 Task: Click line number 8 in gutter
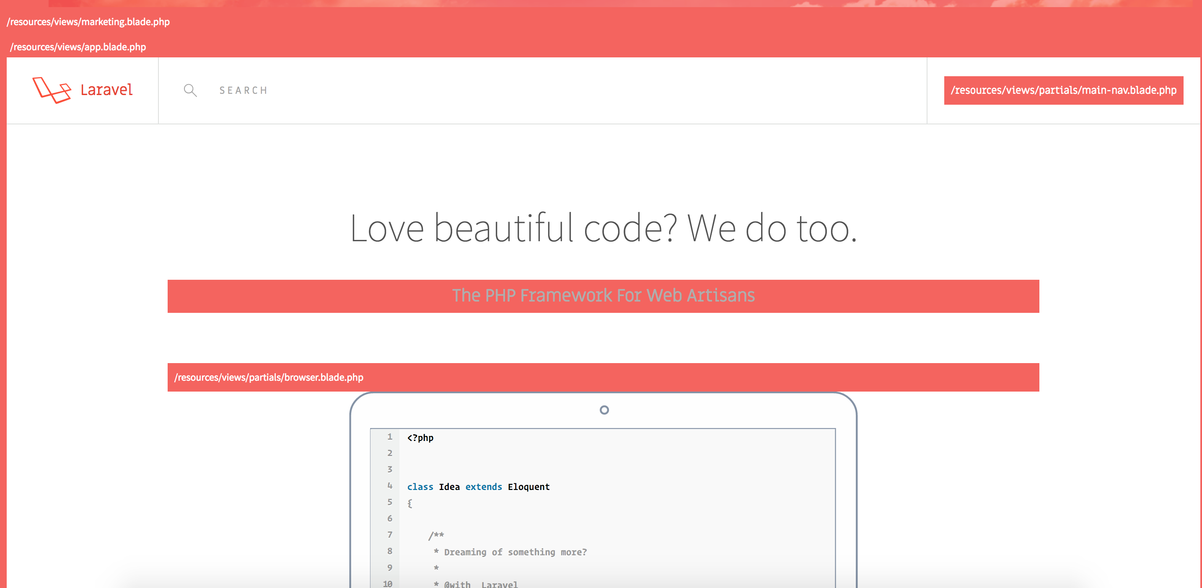[x=390, y=551]
